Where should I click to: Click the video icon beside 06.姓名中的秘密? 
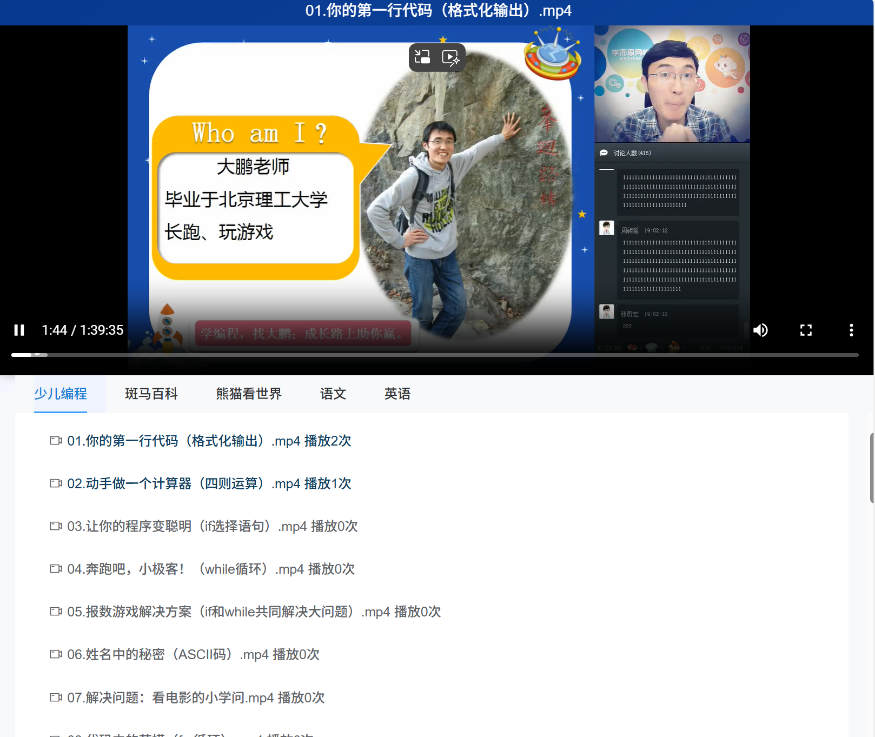pos(56,654)
